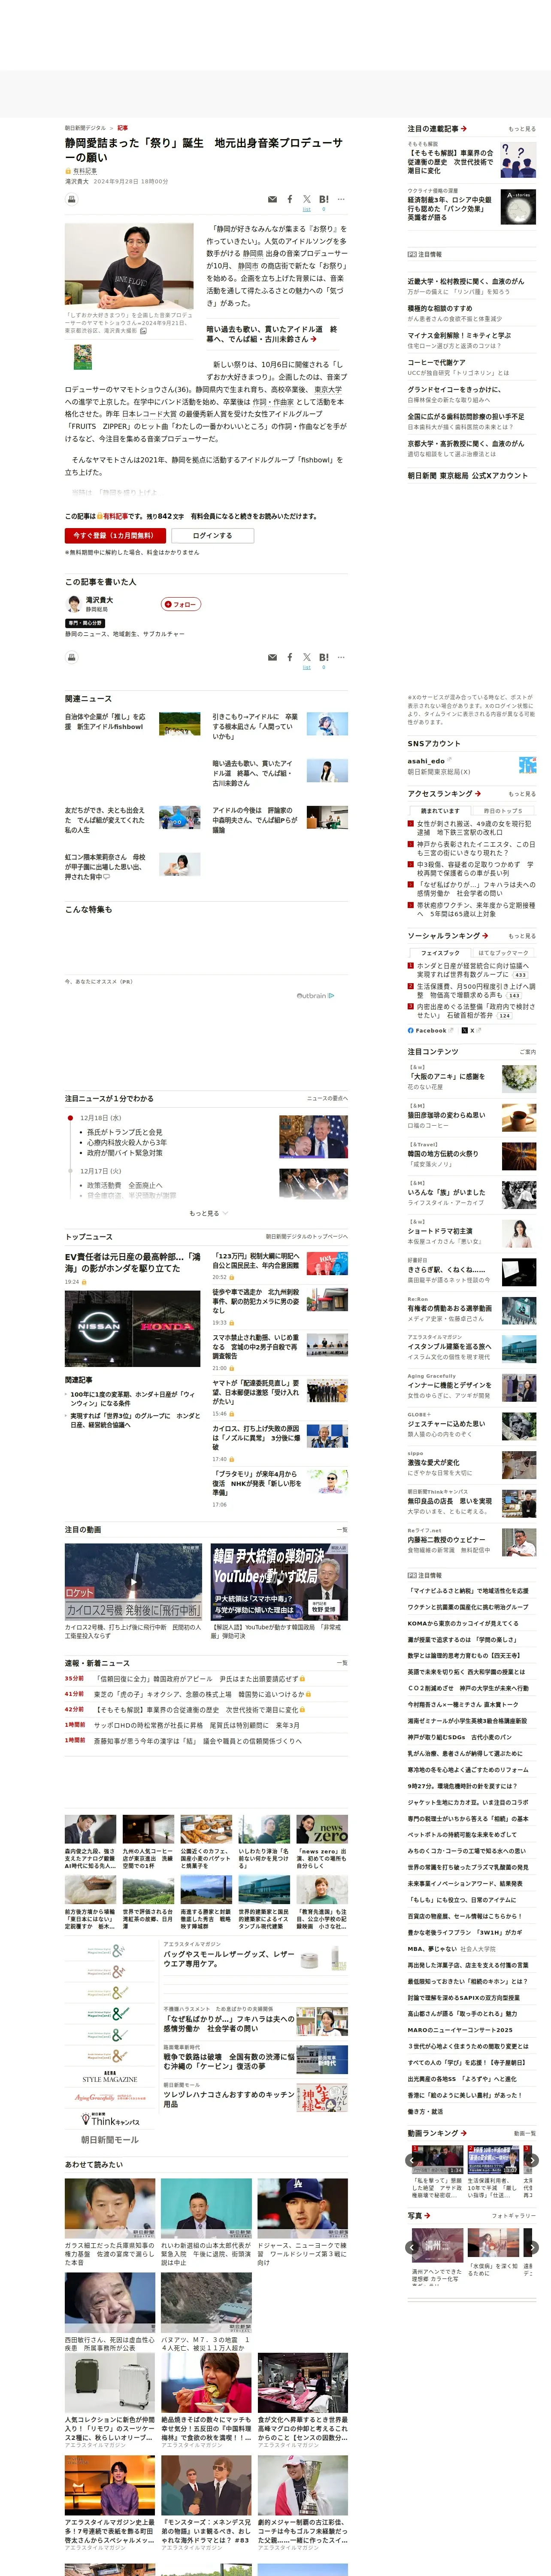Share on X icon below the author section
The image size is (551, 2576).
pos(307,657)
